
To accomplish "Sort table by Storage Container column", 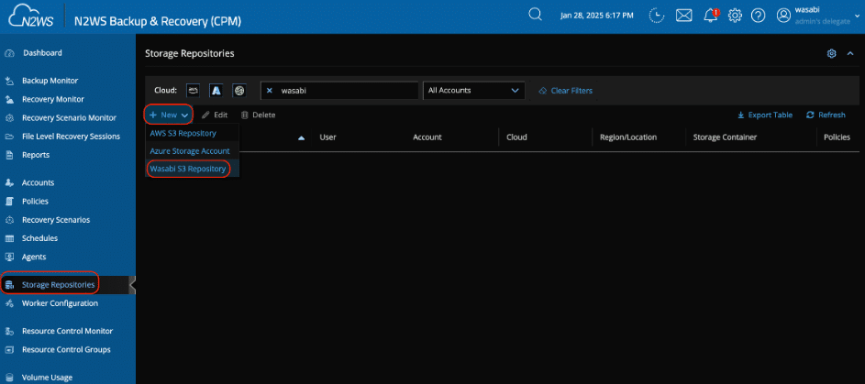I will click(725, 137).
